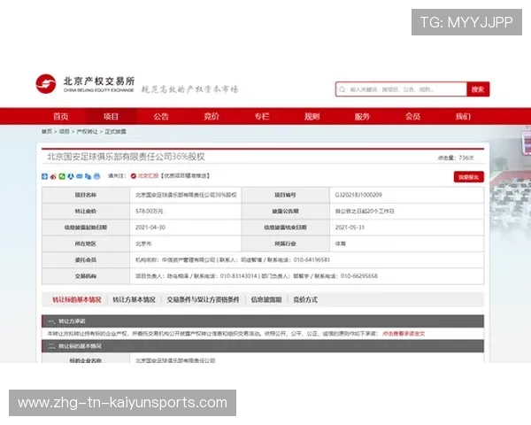
Task: Click the red 我要报名 button
Action: pos(469,177)
